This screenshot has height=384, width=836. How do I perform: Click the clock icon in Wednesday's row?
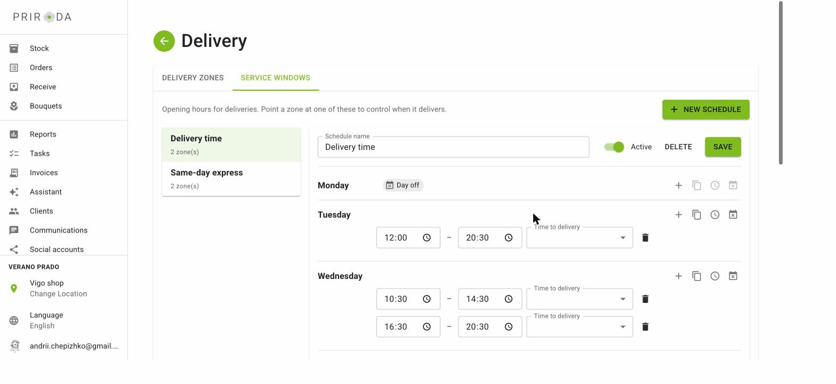(715, 276)
